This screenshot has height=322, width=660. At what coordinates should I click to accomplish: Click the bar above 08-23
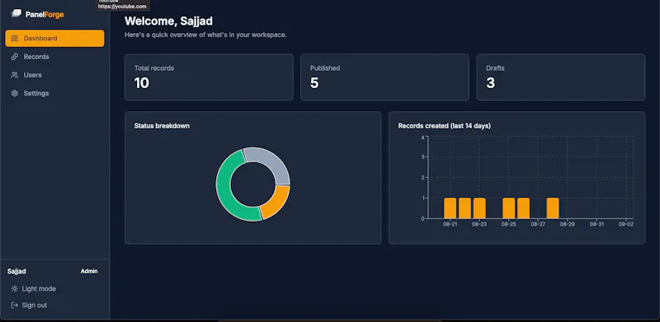479,208
